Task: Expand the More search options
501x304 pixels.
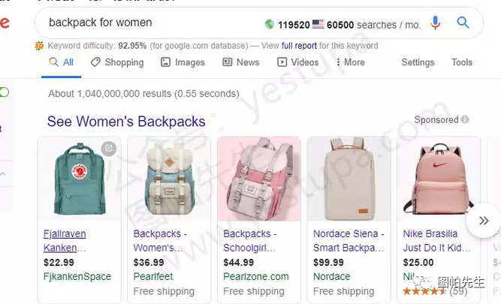Action: click(350, 62)
